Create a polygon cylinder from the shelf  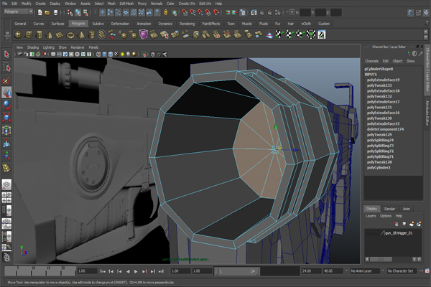(40, 34)
